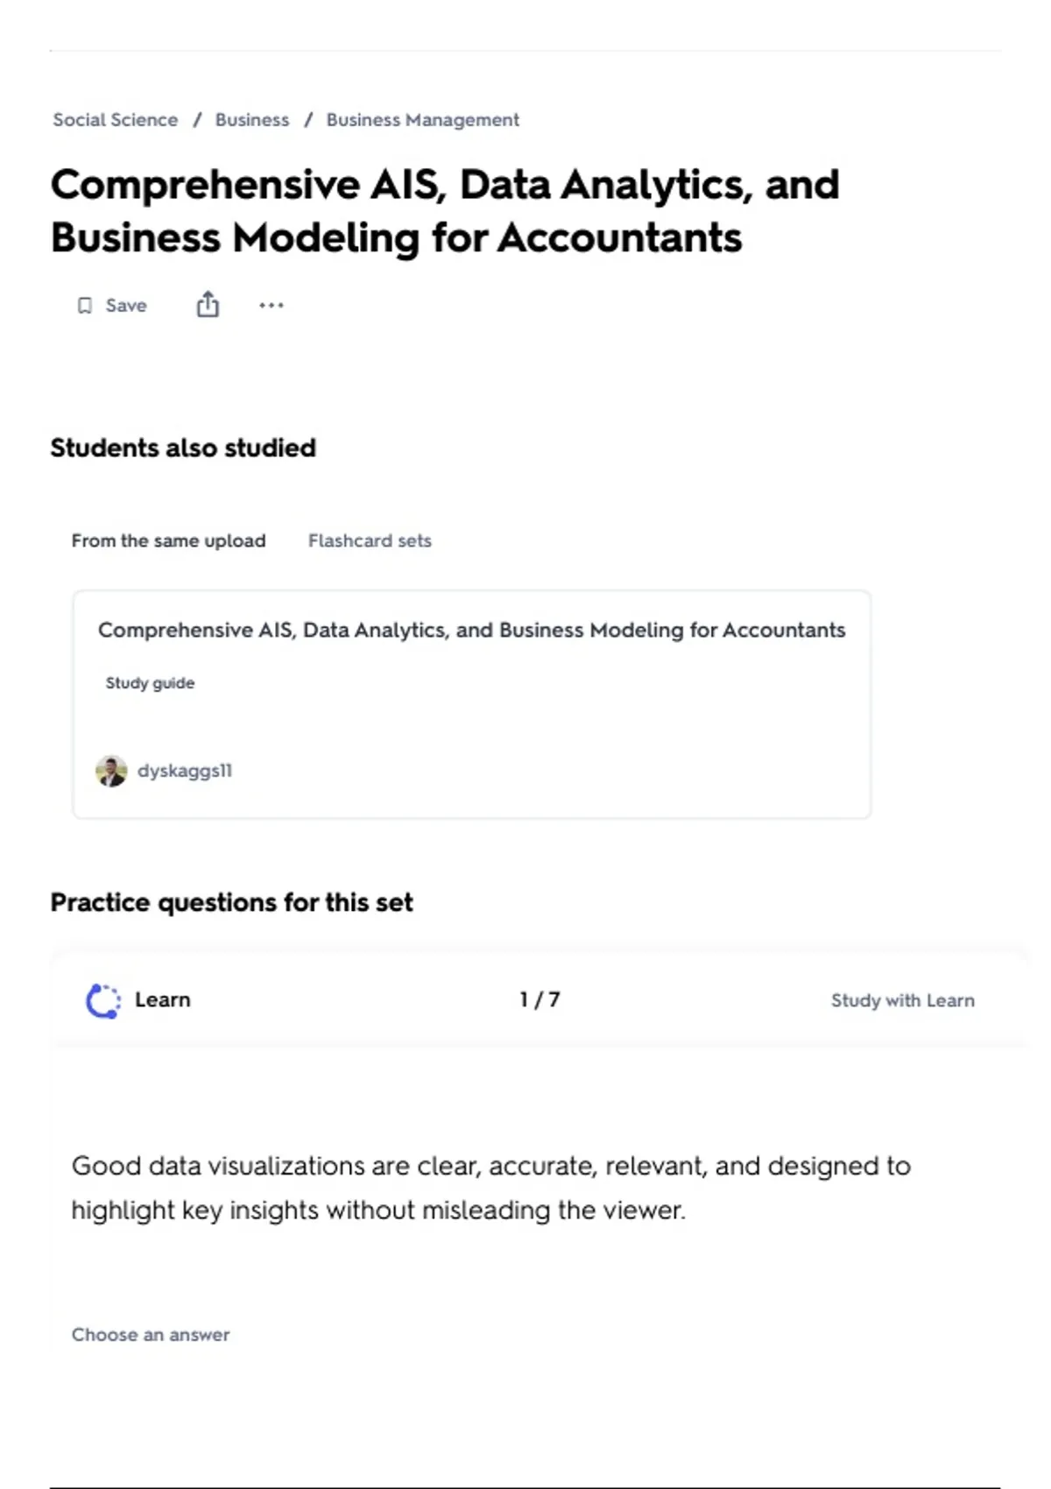Visit the dyskaggs11 username link
Viewport: 1051px width, 1489px height.
tap(185, 771)
